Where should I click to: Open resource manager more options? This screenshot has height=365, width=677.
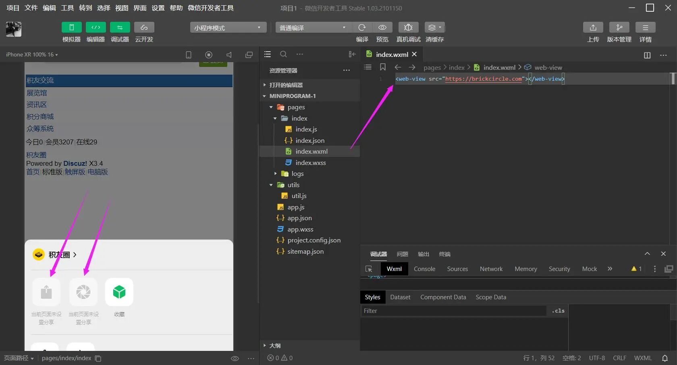pos(346,70)
